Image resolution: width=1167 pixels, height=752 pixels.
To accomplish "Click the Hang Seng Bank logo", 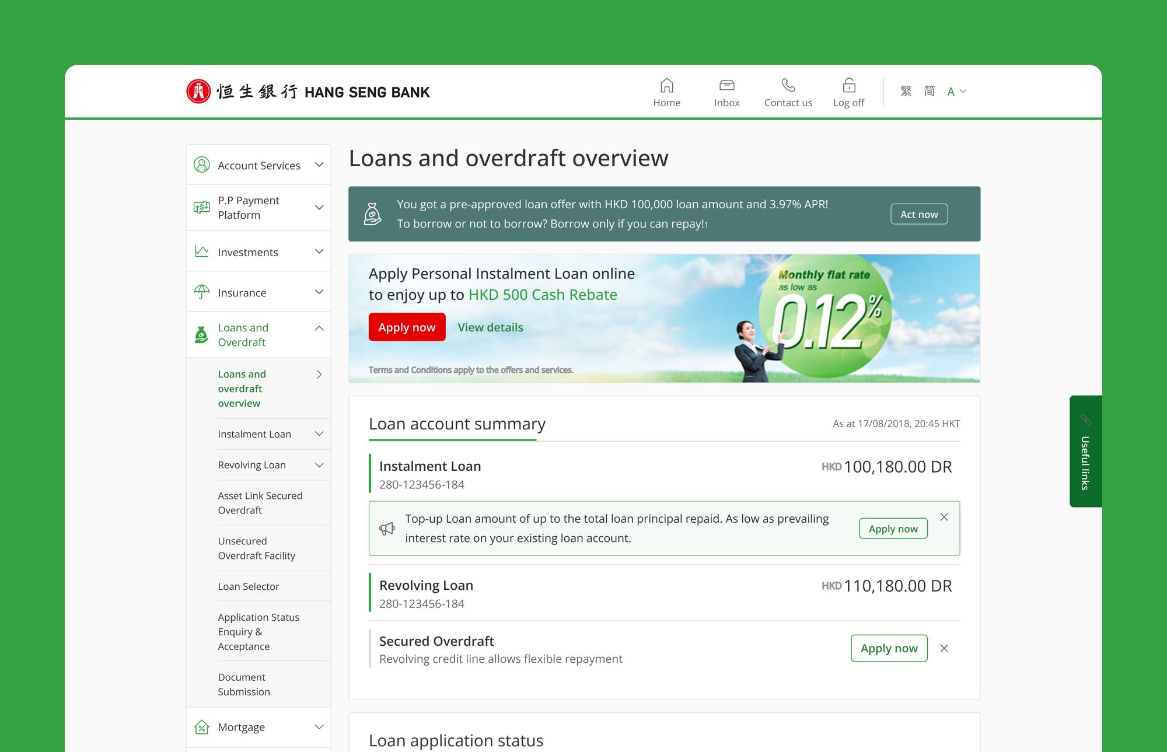I will (308, 92).
